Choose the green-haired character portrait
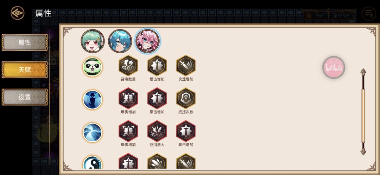The height and width of the screenshot is (175, 380). click(93, 41)
